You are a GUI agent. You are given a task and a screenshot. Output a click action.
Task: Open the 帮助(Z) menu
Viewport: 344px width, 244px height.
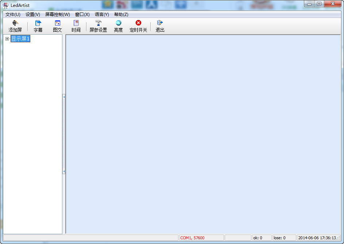(121, 15)
